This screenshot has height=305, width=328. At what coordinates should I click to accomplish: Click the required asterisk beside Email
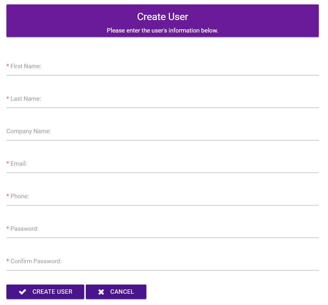(7, 163)
